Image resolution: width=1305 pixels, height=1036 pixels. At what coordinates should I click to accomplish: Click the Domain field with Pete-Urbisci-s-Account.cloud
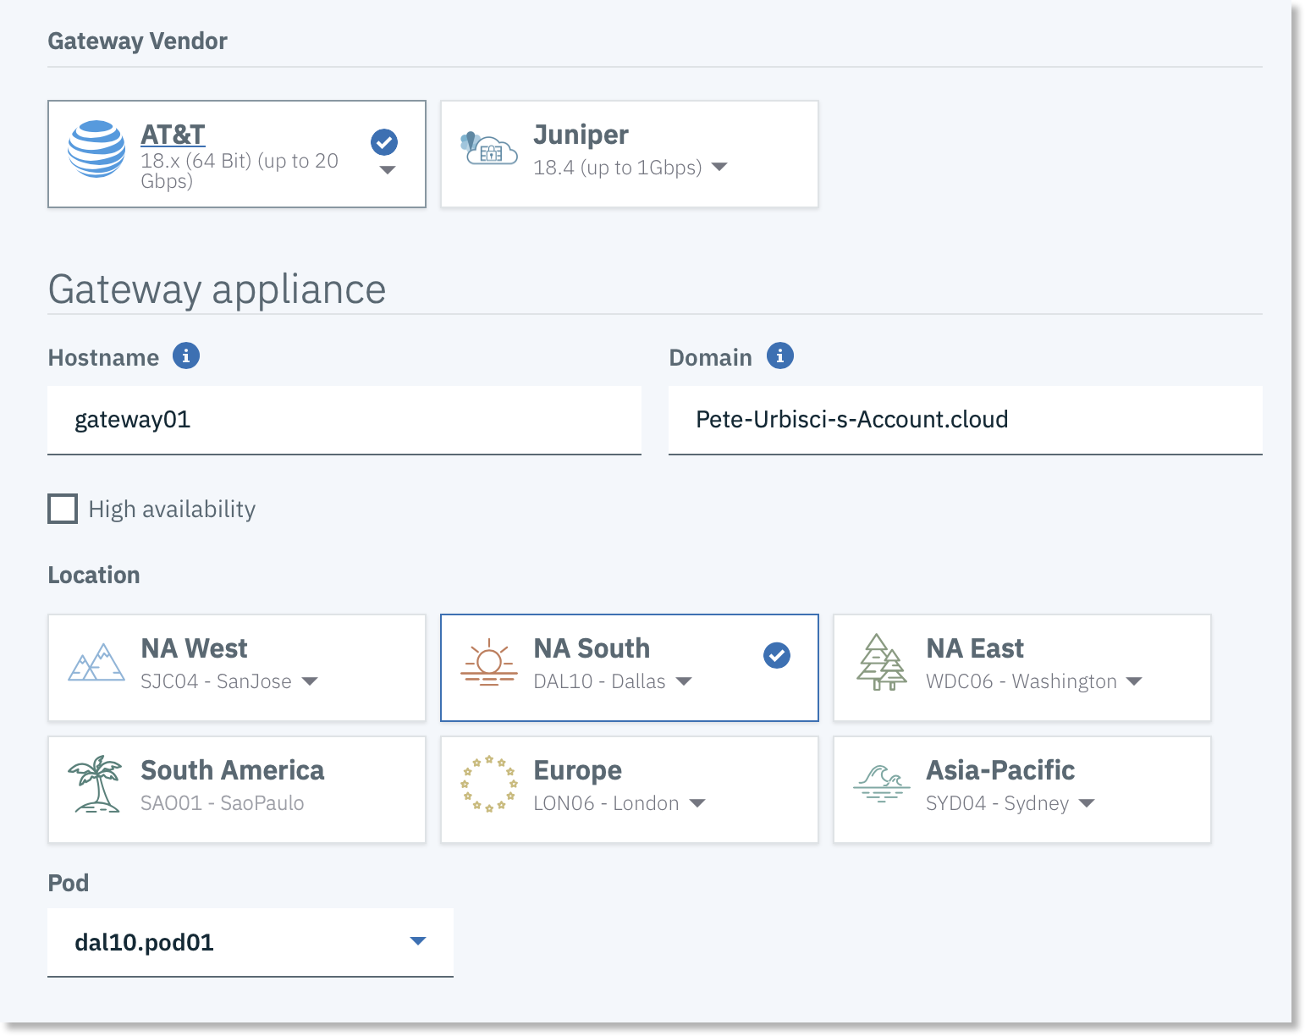point(966,421)
